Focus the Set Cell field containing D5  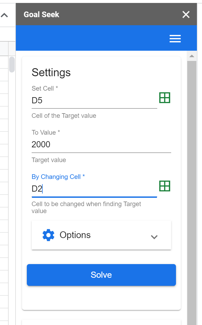click(94, 101)
